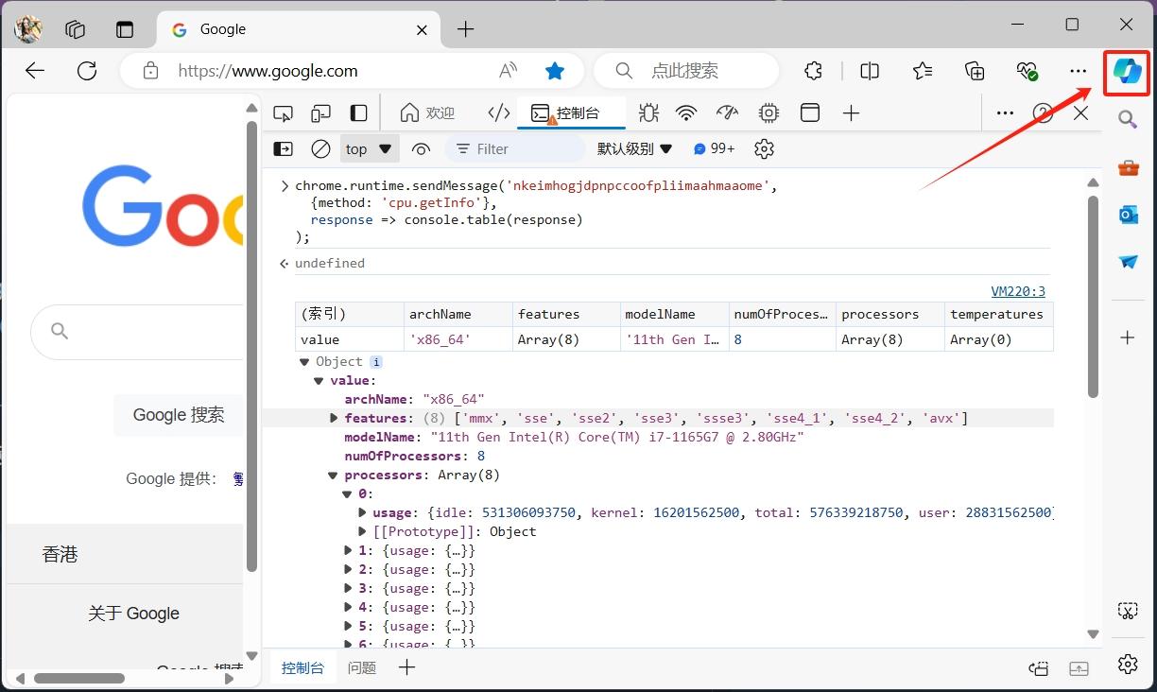Open the top context dropdown

coord(369,149)
